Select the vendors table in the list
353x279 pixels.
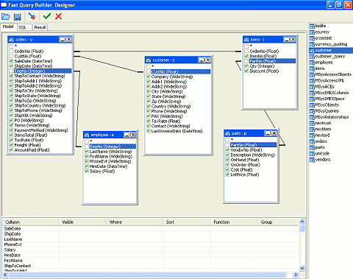pos(323,160)
